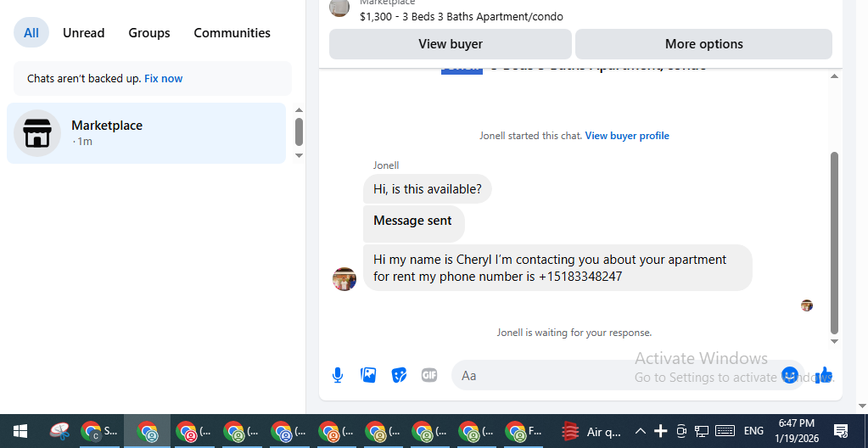Viewport: 868px width, 448px height.
Task: Open the emoji picker in message box
Action: point(790,376)
